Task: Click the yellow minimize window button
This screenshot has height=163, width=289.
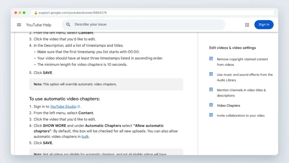Action: tap(20, 13)
